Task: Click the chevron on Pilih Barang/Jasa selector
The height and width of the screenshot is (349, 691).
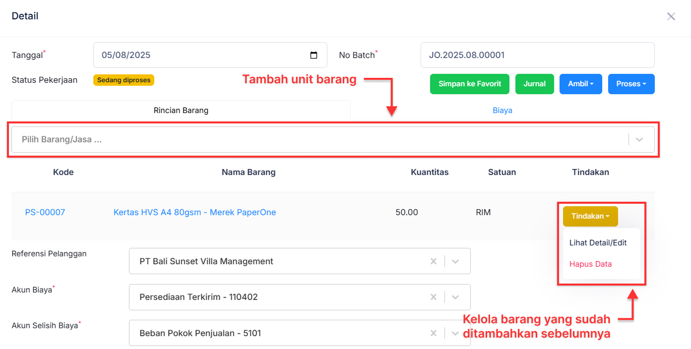Action: tap(639, 139)
